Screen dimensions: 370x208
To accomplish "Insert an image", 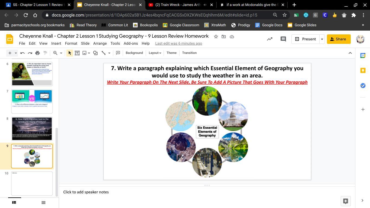I will pyautogui.click(x=85, y=53).
